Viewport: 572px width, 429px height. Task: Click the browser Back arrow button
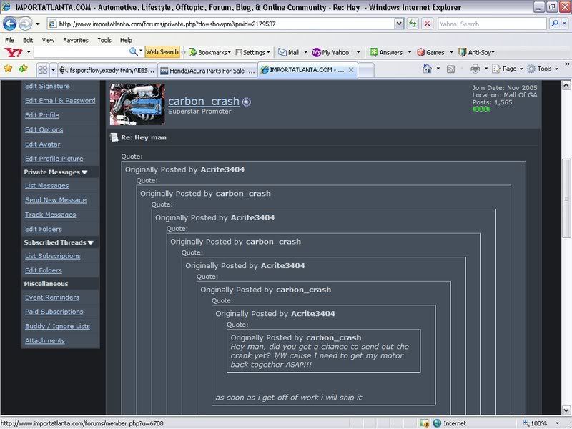11,24
